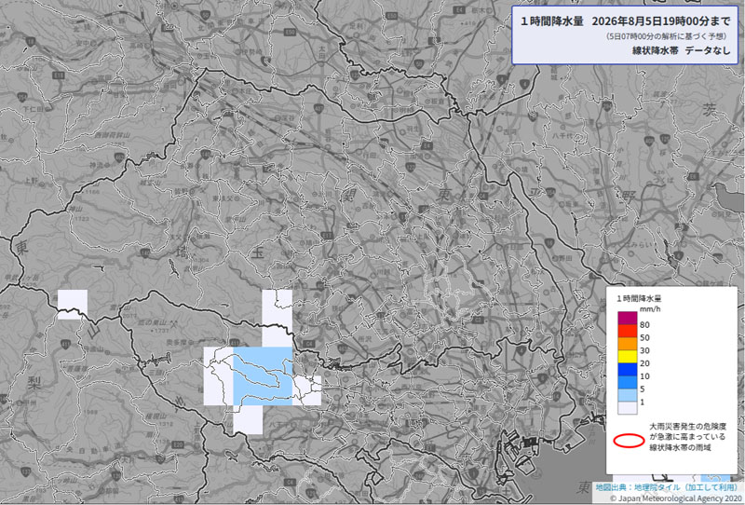The height and width of the screenshot is (505, 745).
Task: Select the orange swatch for 30–50 mm/h
Action: coord(627,343)
